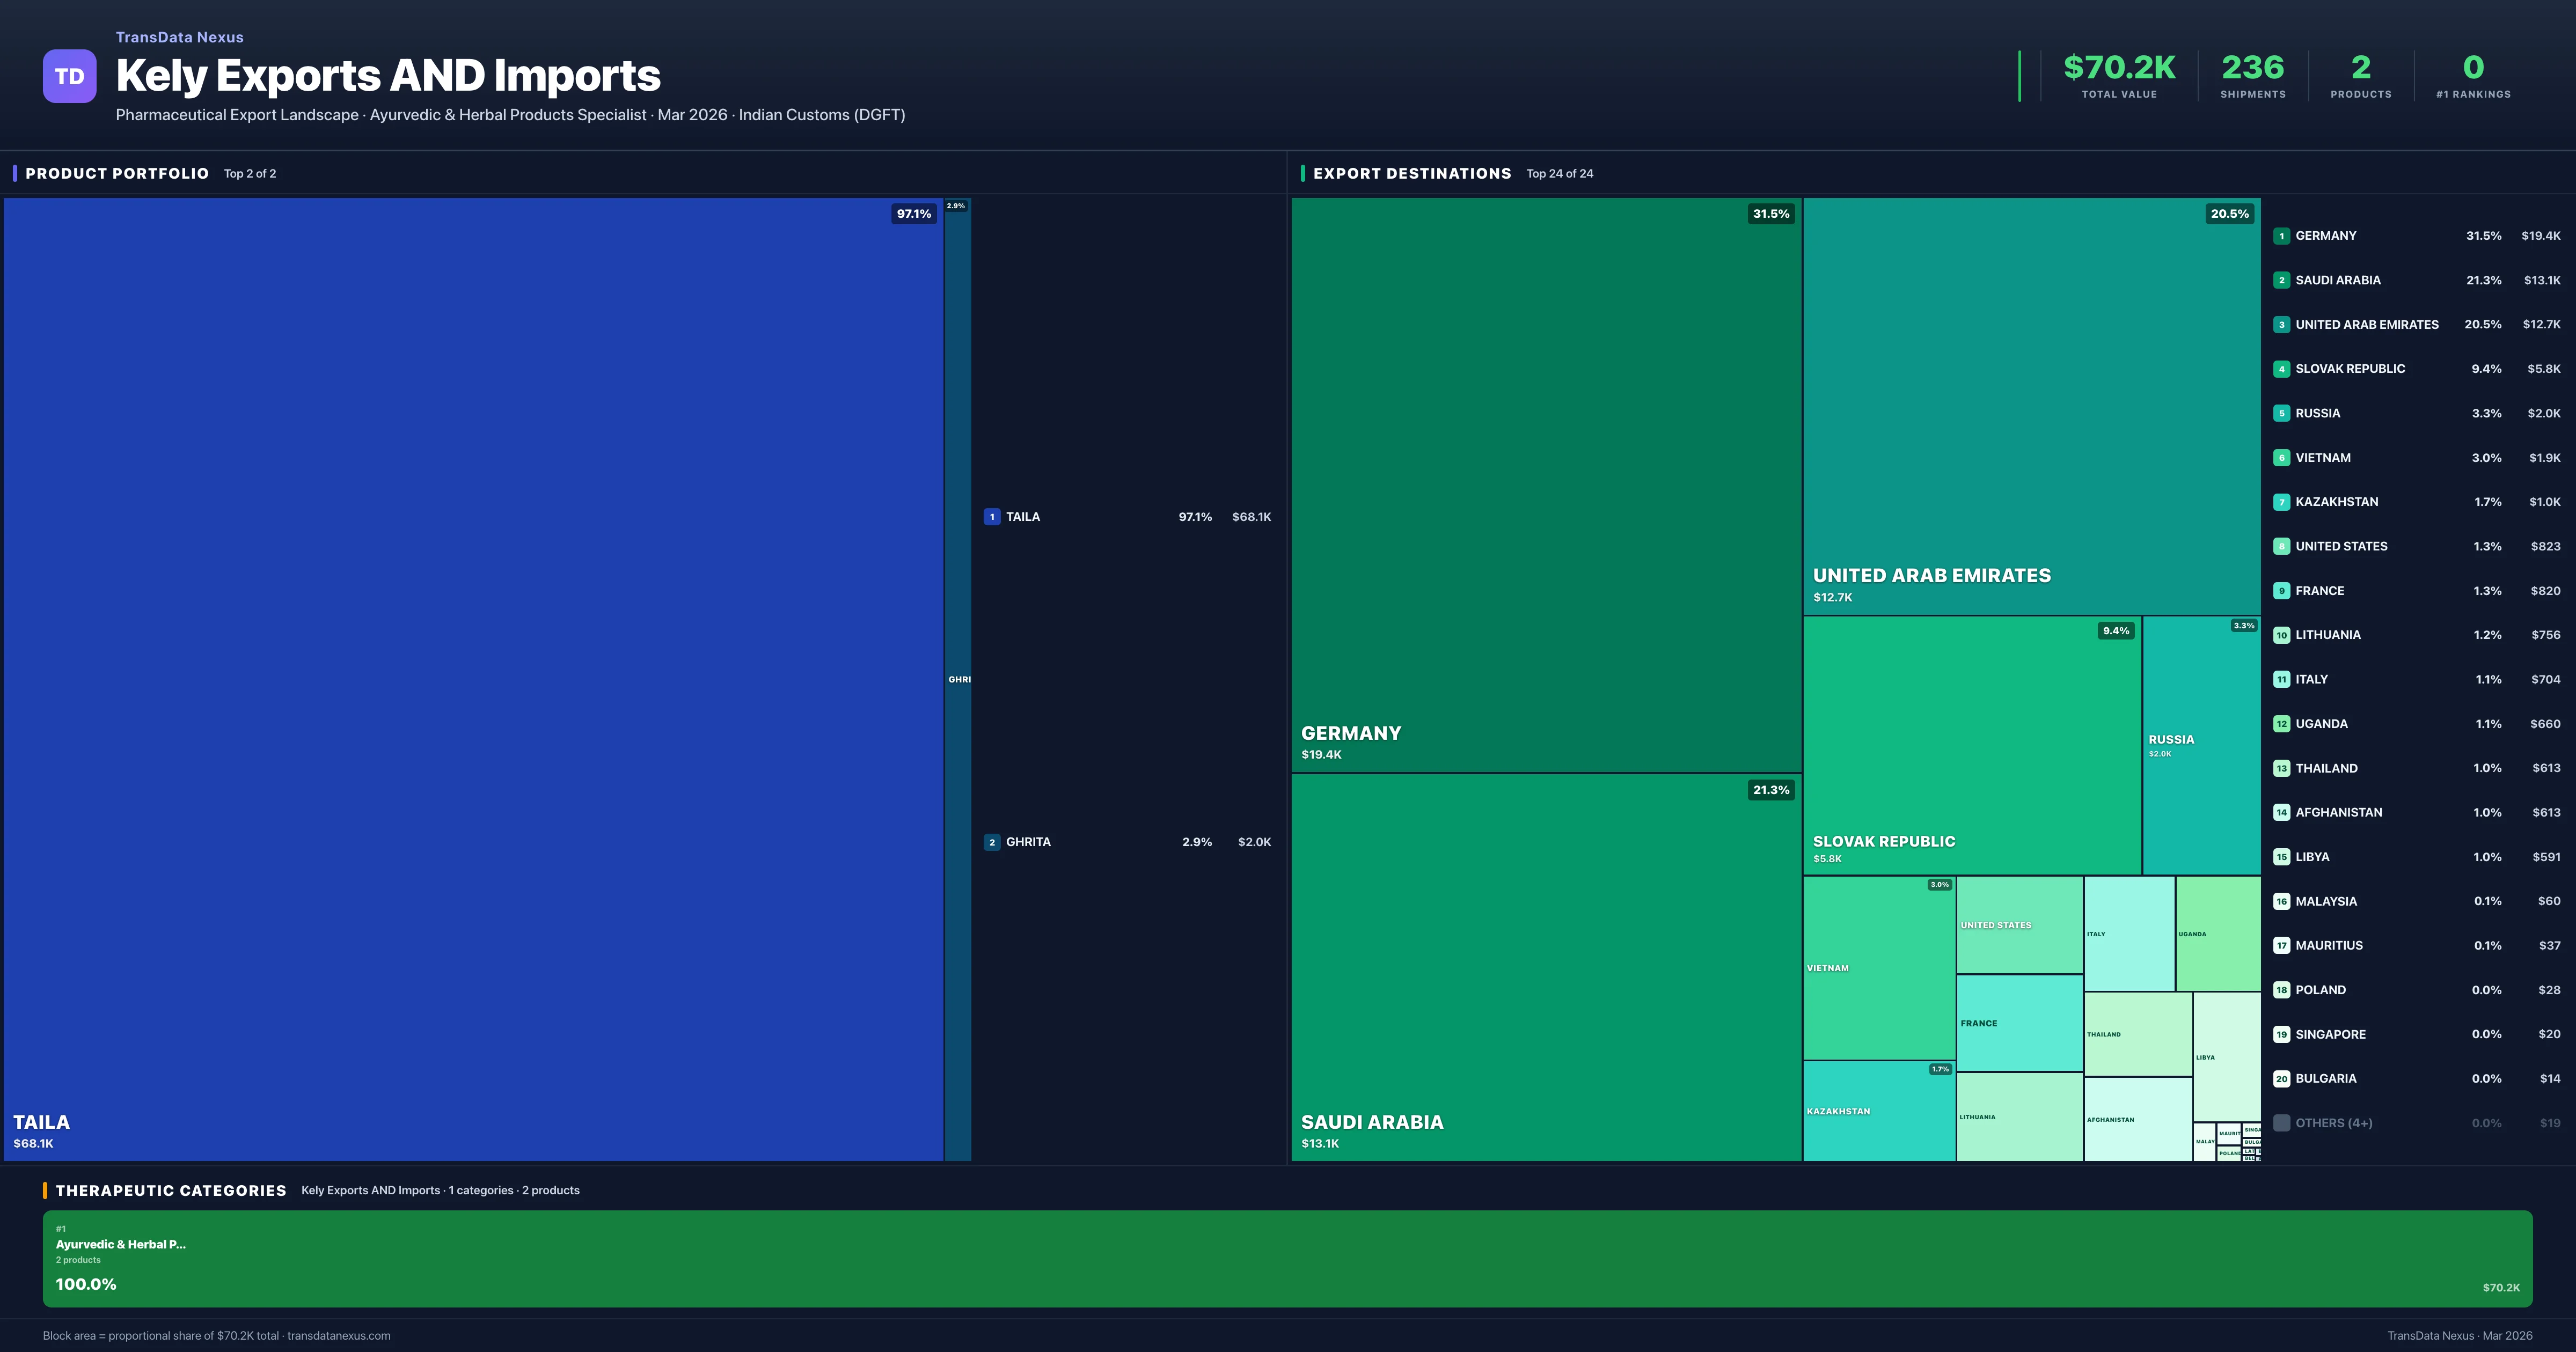Open the THERAPEUTIC CATEGORIES section
This screenshot has width=2576, height=1352.
tap(172, 1190)
